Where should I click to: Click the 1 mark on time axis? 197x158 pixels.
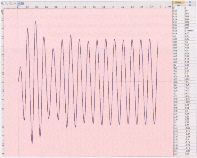coord(65,7)
